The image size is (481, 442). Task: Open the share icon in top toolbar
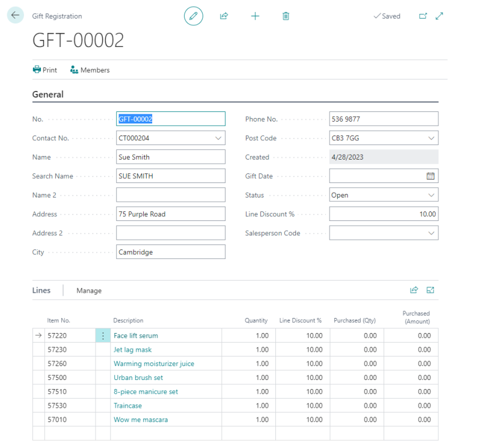[224, 16]
